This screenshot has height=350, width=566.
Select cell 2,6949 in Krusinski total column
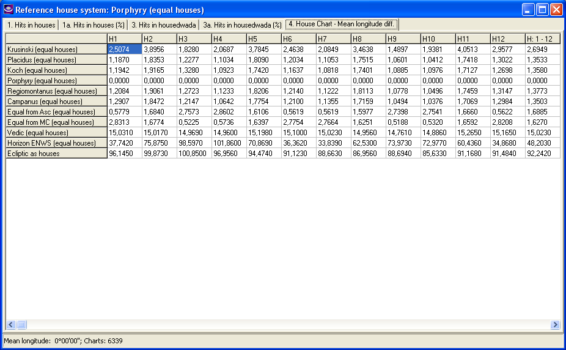[543, 49]
